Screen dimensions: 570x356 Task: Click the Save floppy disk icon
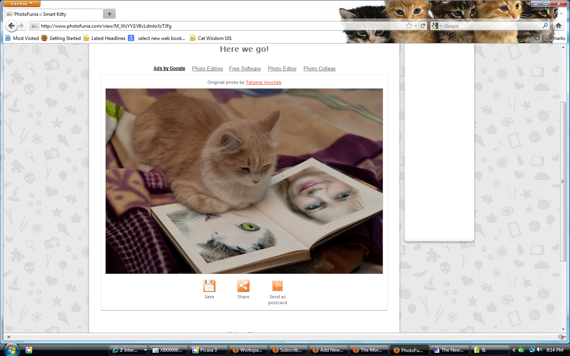click(x=209, y=286)
